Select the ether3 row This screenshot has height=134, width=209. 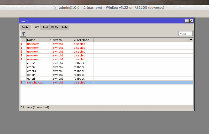(x=106, y=71)
